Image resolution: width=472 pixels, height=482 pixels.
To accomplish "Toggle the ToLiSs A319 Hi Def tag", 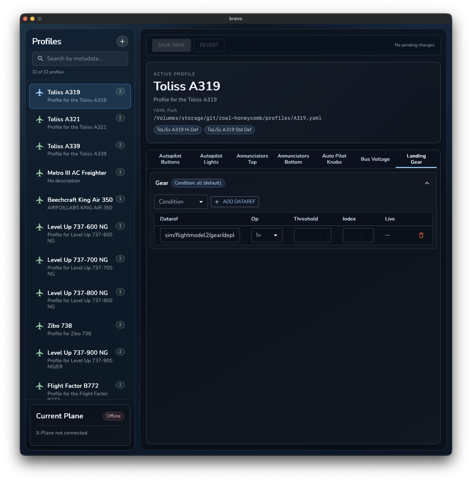I will pyautogui.click(x=177, y=130).
